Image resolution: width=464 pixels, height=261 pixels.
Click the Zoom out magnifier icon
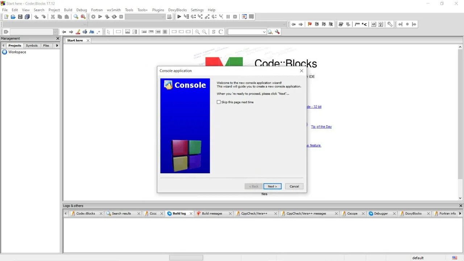[x=204, y=32]
